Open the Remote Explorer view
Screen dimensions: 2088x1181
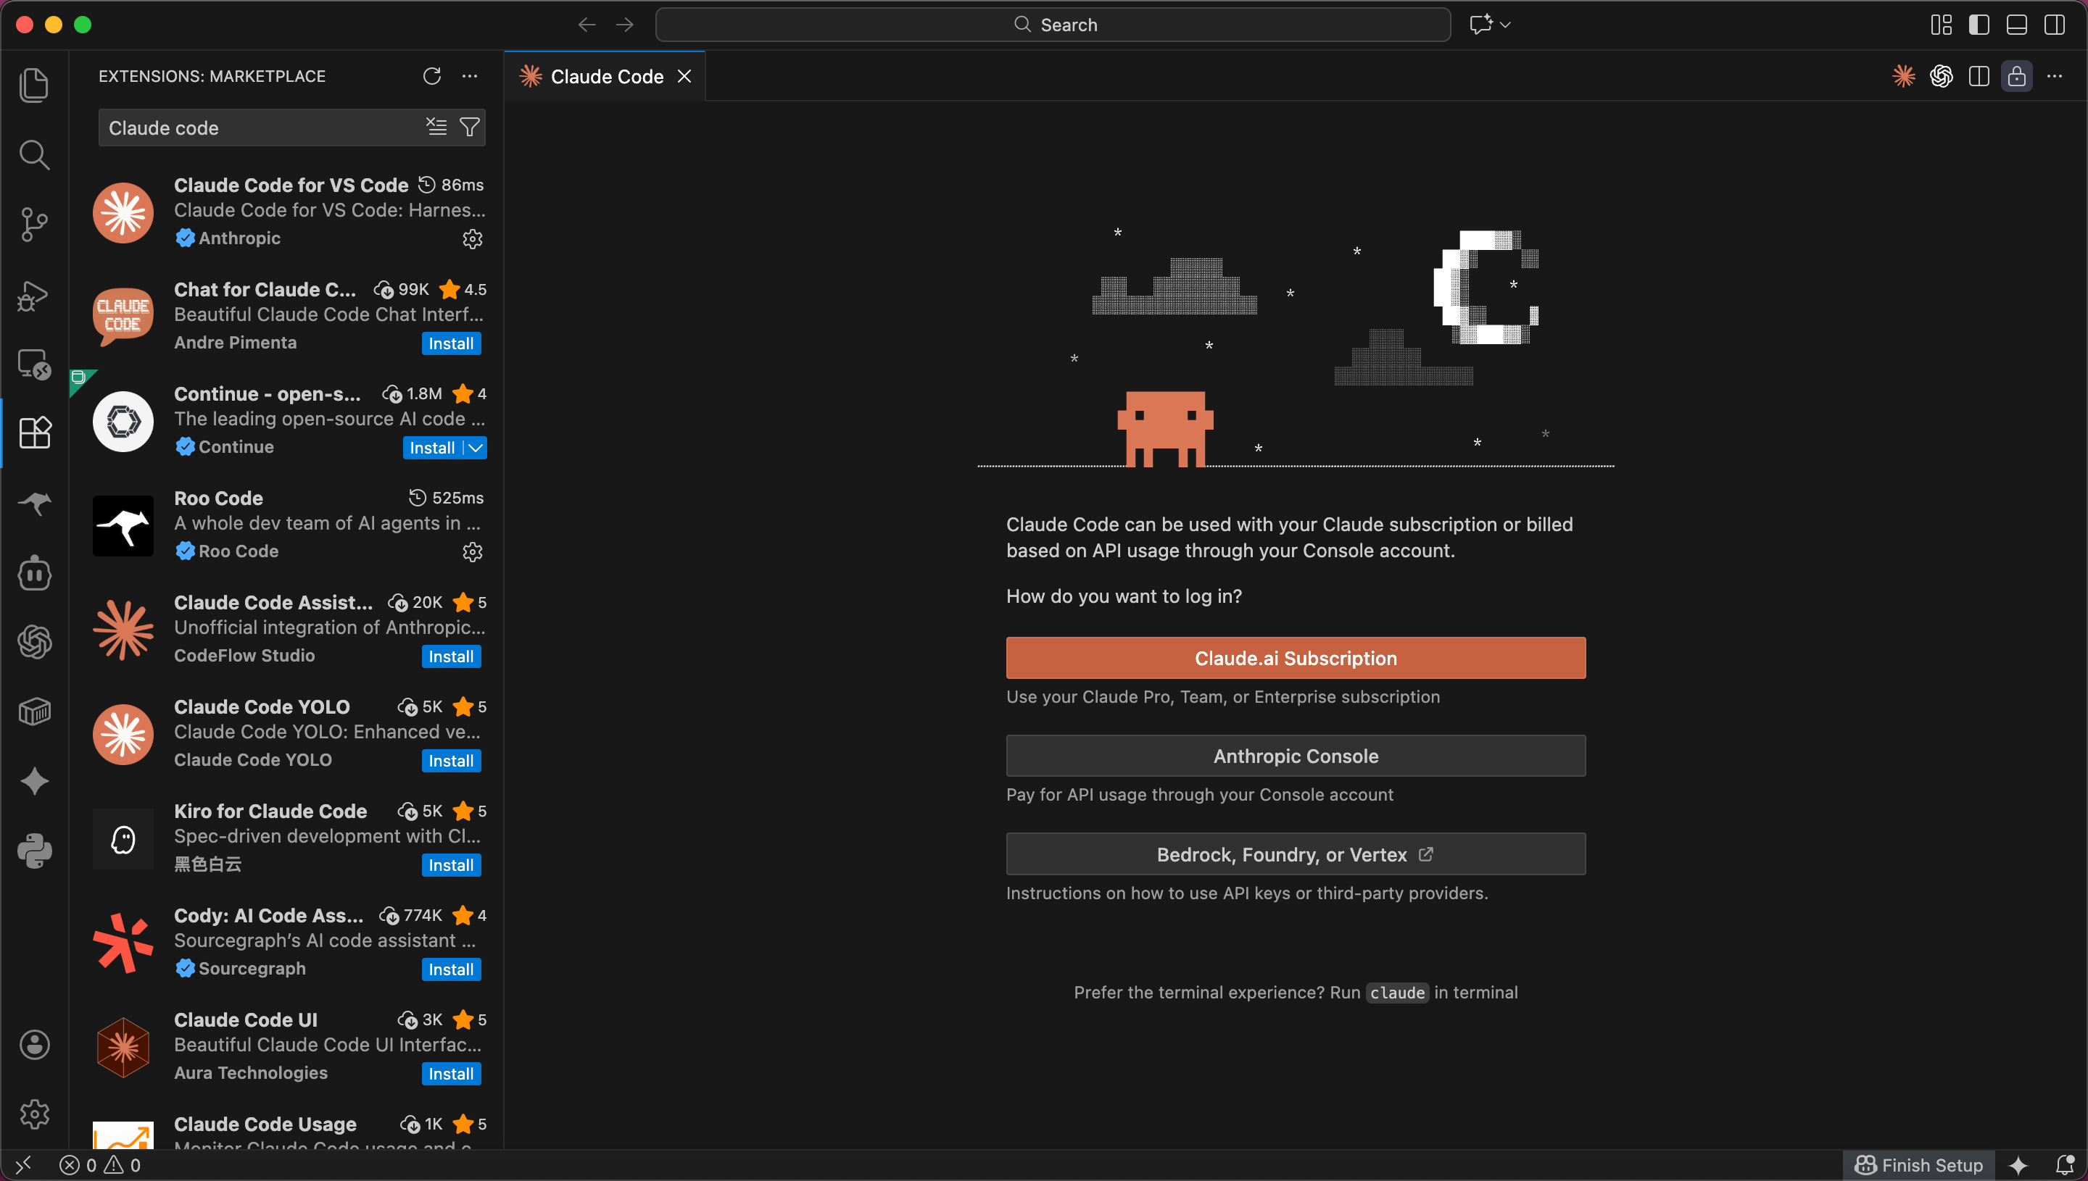[34, 364]
